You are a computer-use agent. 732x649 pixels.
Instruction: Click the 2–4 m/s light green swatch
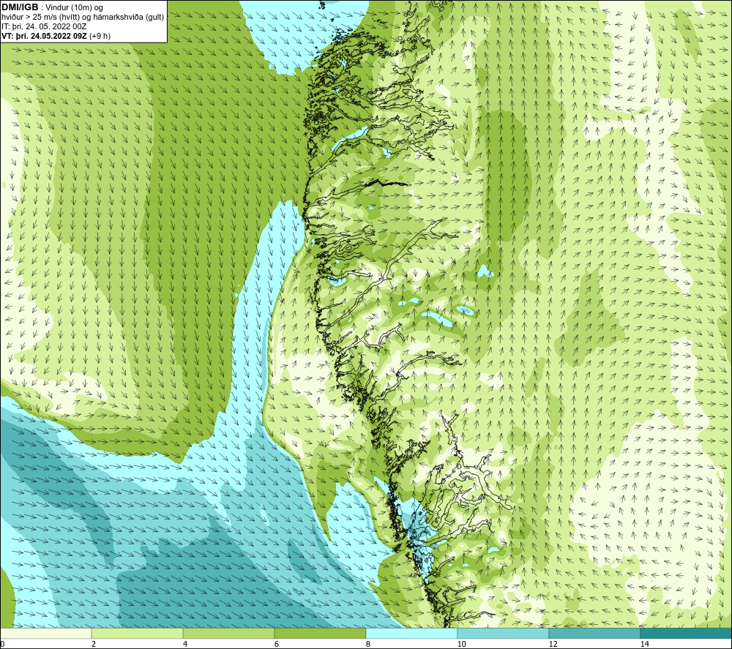(138, 633)
